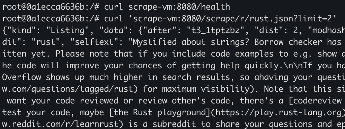Click the 'Please note' sentence start
The height and width of the screenshot is (129, 345).
tap(82, 54)
